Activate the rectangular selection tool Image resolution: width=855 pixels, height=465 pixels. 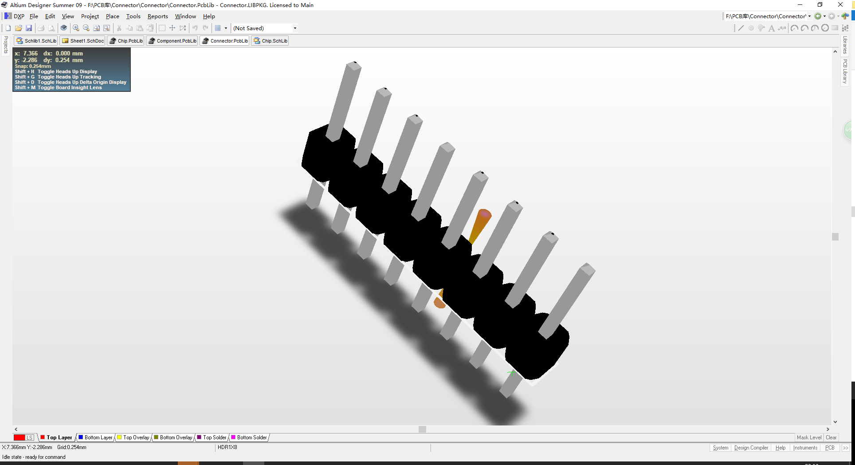tap(162, 28)
